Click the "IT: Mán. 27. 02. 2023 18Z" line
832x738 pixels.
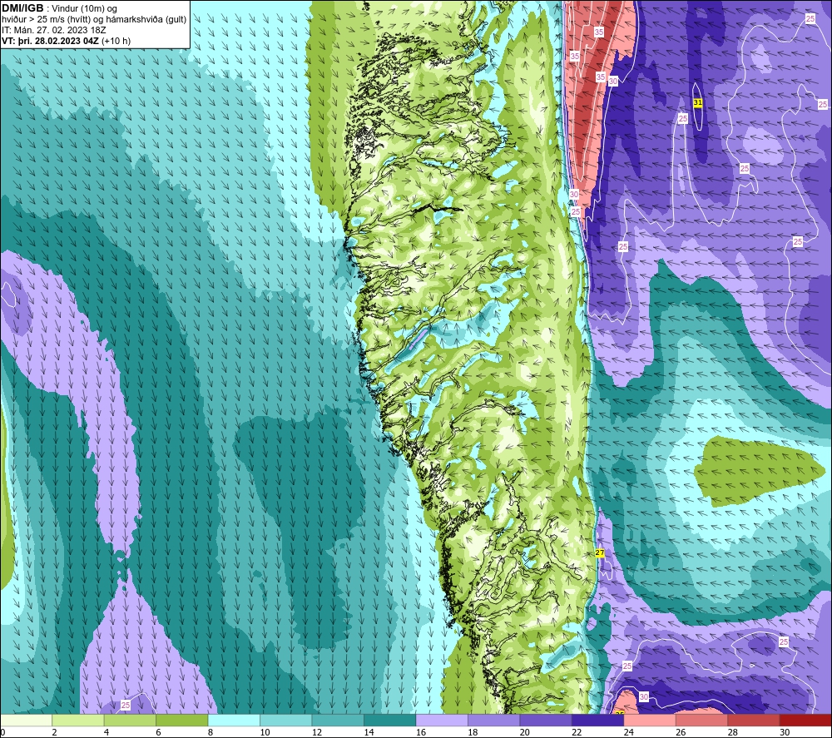point(54,30)
